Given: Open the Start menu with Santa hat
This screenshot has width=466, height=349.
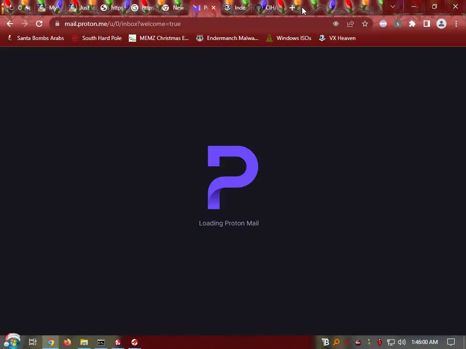Looking at the screenshot, I should (12, 342).
